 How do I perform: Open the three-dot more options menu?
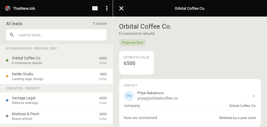[x=107, y=8]
